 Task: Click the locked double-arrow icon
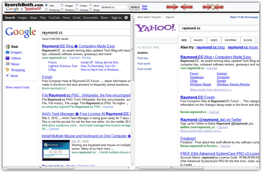(x=213, y=7)
